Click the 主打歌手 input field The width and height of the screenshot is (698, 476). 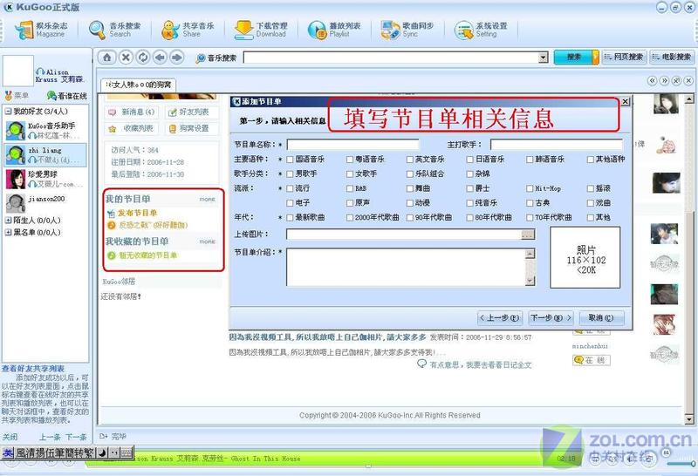point(557,145)
